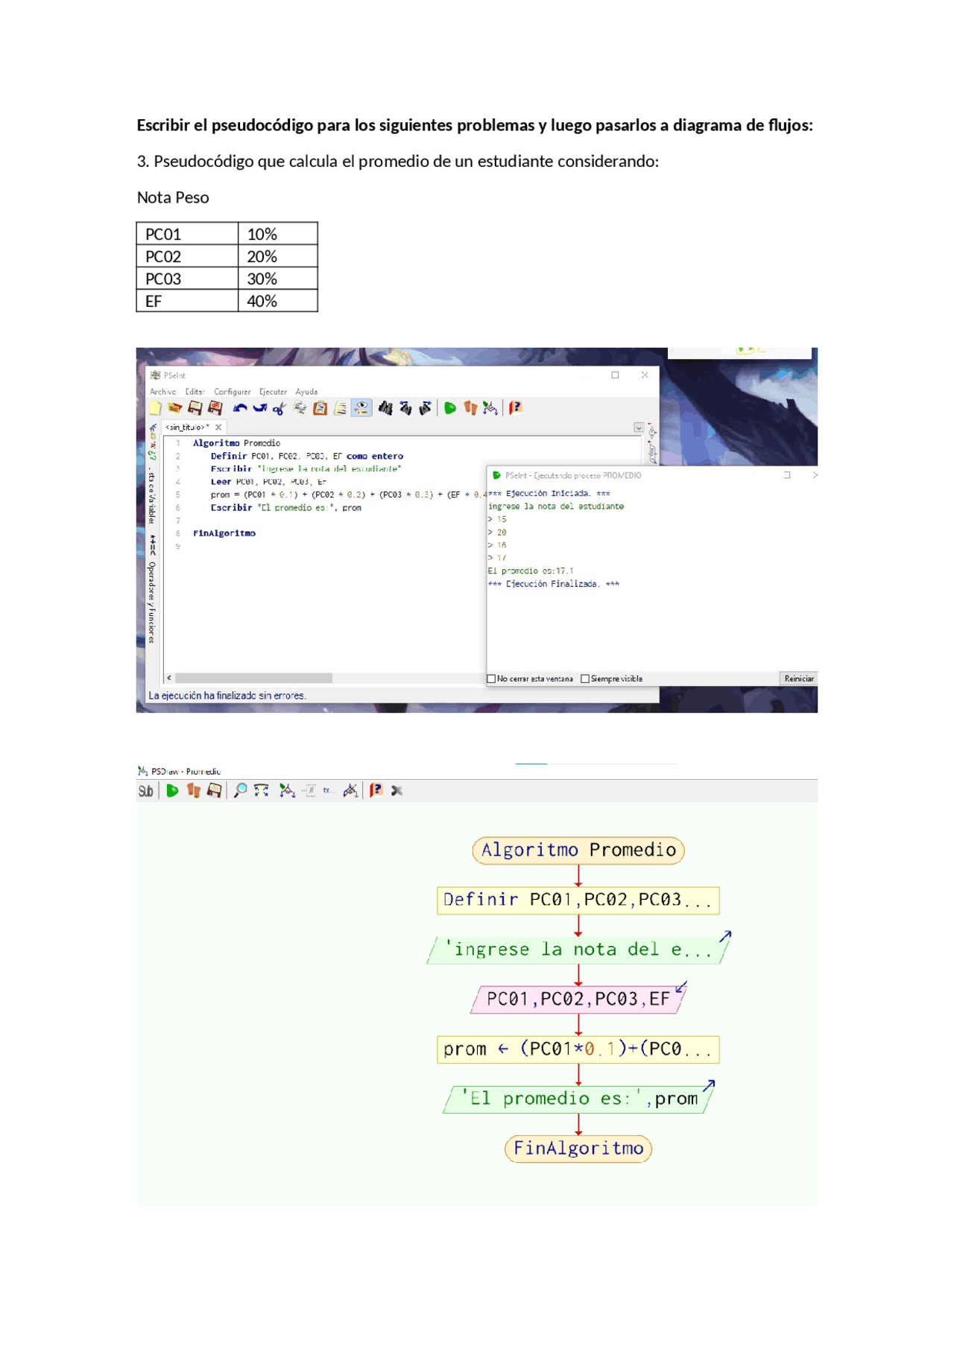954x1349 pixels.
Task: Open the Ayuda menu
Action: point(306,392)
